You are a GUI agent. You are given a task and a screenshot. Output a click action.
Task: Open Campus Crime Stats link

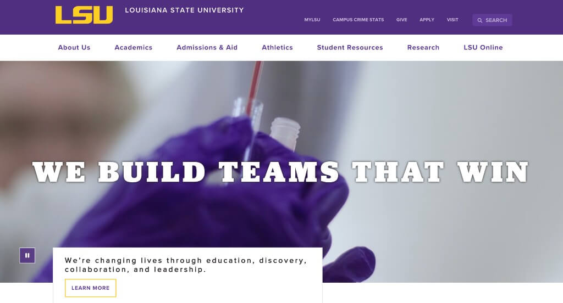pyautogui.click(x=358, y=20)
